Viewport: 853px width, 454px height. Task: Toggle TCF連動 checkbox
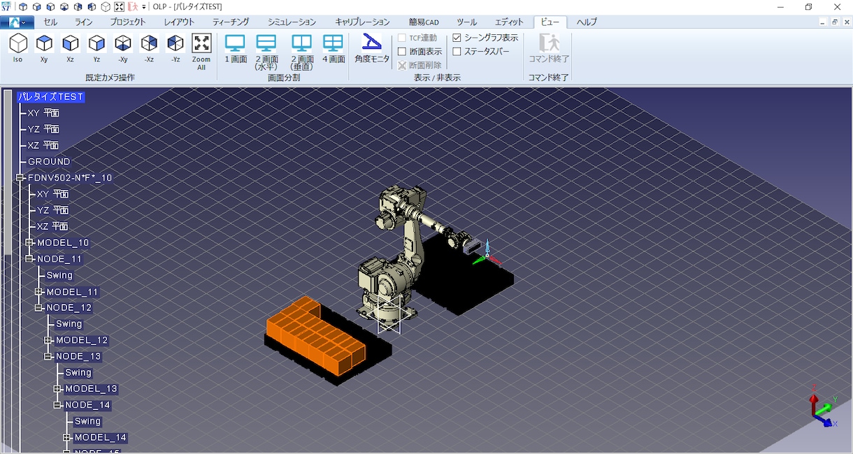click(x=402, y=38)
